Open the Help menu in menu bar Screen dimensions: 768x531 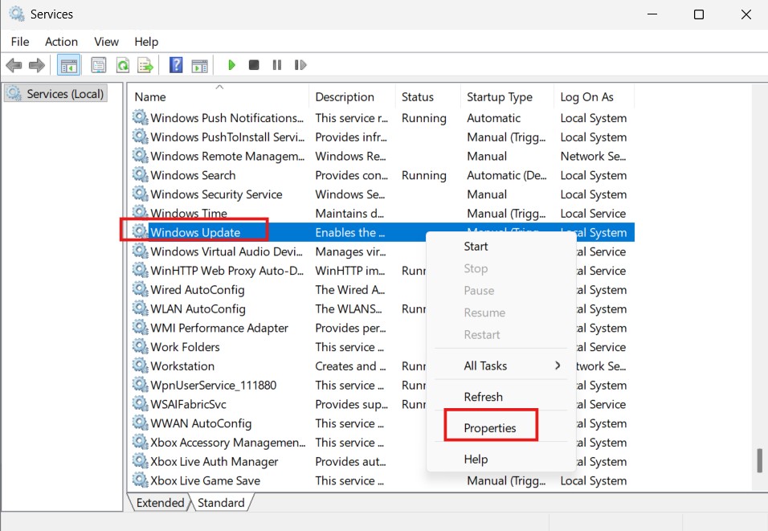coord(146,42)
